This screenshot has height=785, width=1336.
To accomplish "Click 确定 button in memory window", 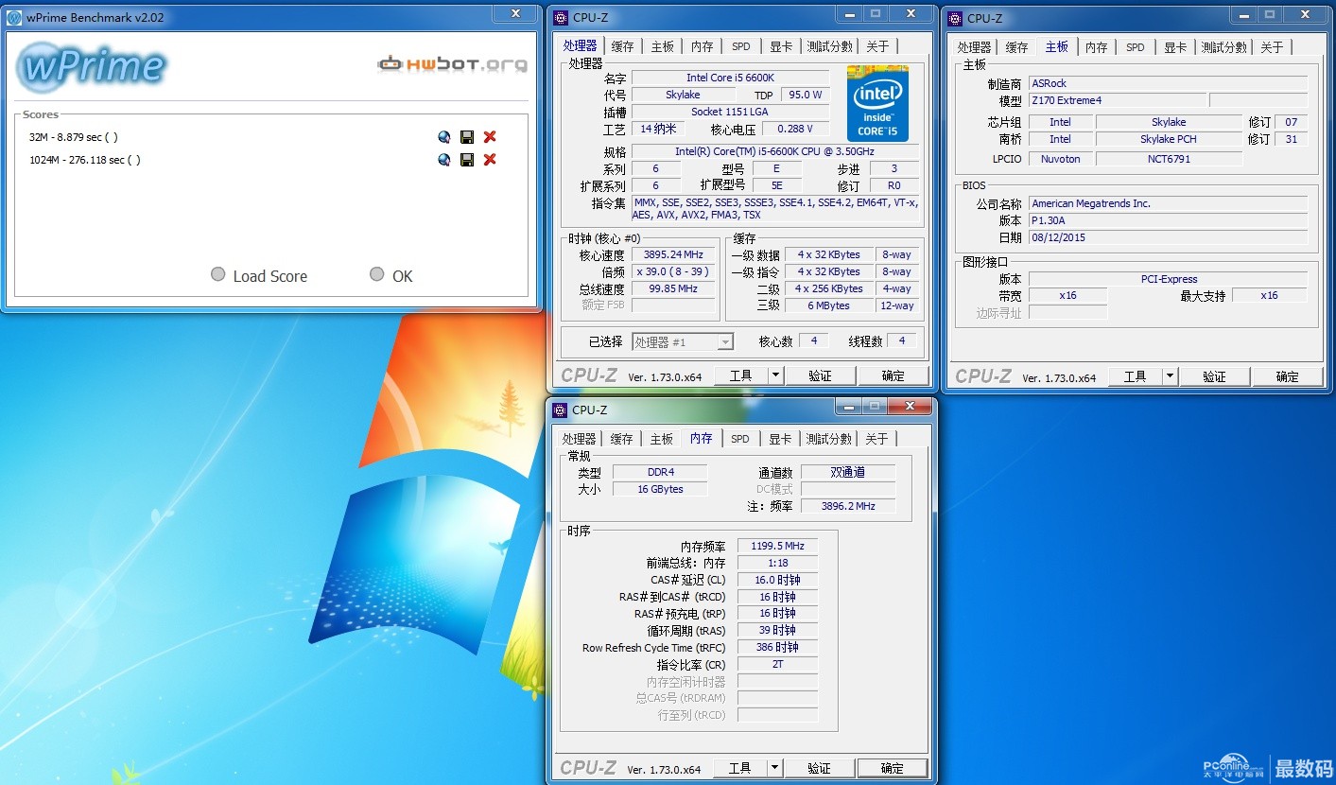I will pos(893,768).
